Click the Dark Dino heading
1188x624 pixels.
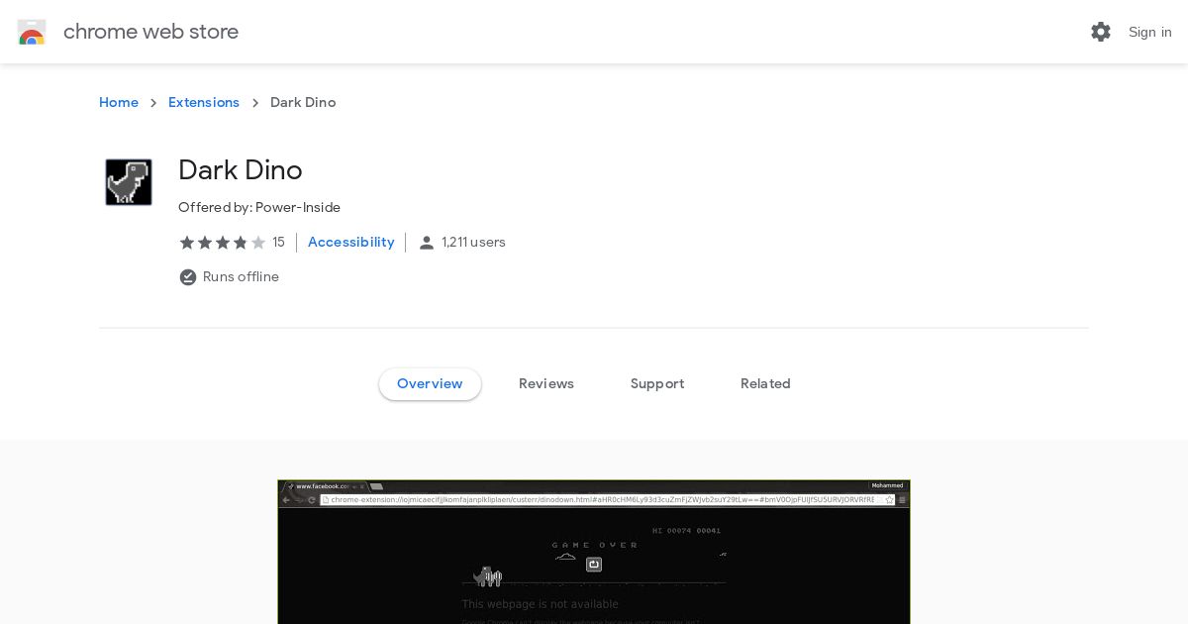[241, 170]
